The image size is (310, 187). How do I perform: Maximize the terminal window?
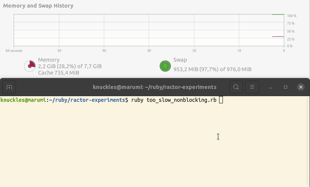[286, 87]
